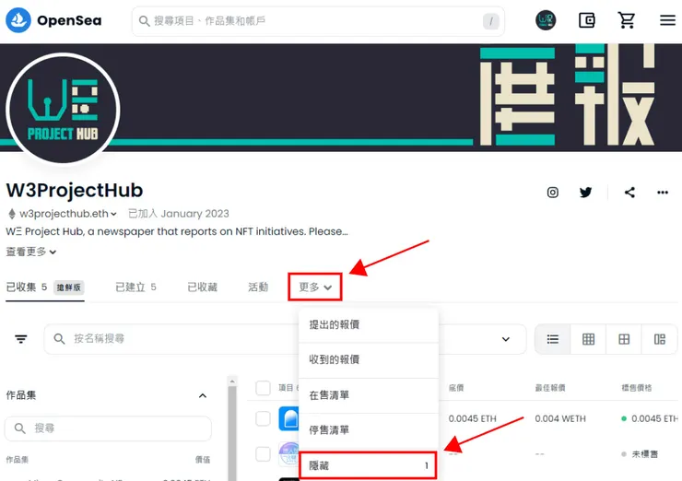
Task: Click the scrollbar up arrow
Action: 232,381
